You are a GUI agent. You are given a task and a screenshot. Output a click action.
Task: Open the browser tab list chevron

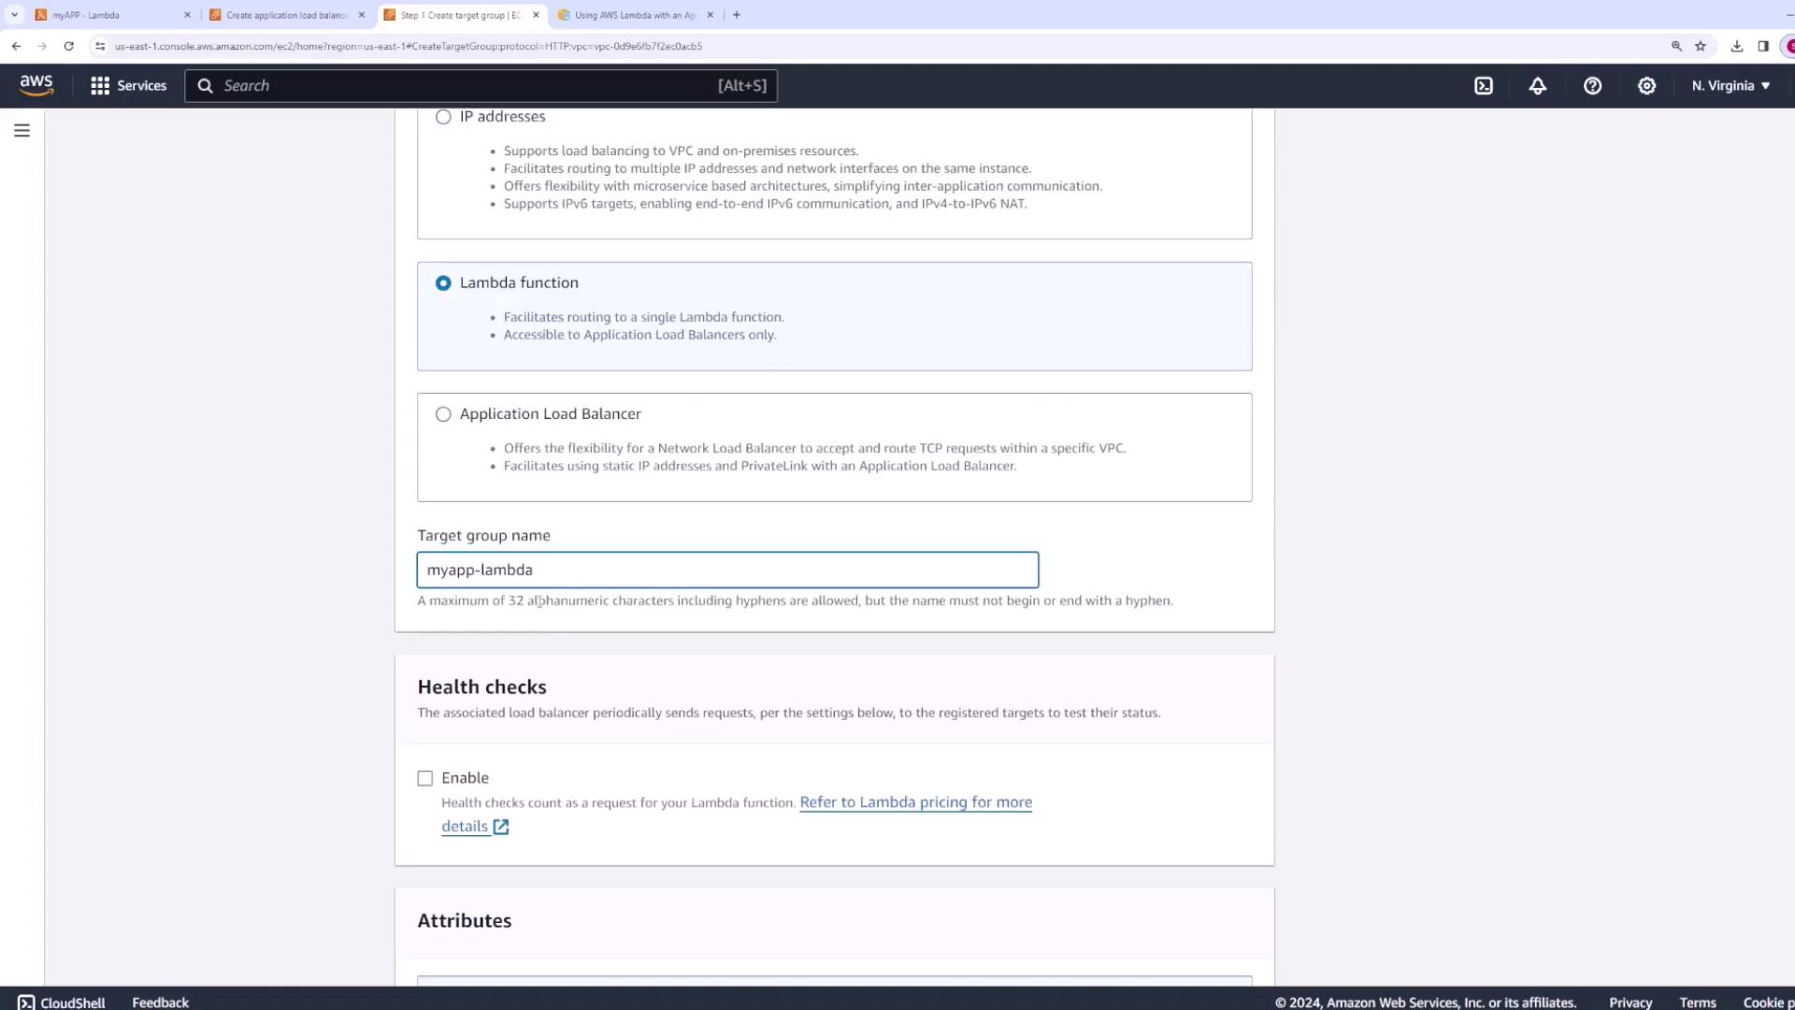coord(14,15)
